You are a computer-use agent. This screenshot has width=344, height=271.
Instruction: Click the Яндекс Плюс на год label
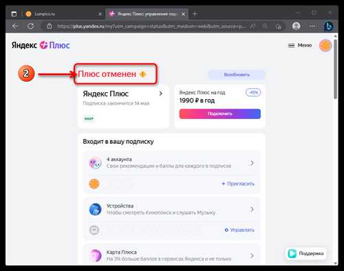pos(202,93)
